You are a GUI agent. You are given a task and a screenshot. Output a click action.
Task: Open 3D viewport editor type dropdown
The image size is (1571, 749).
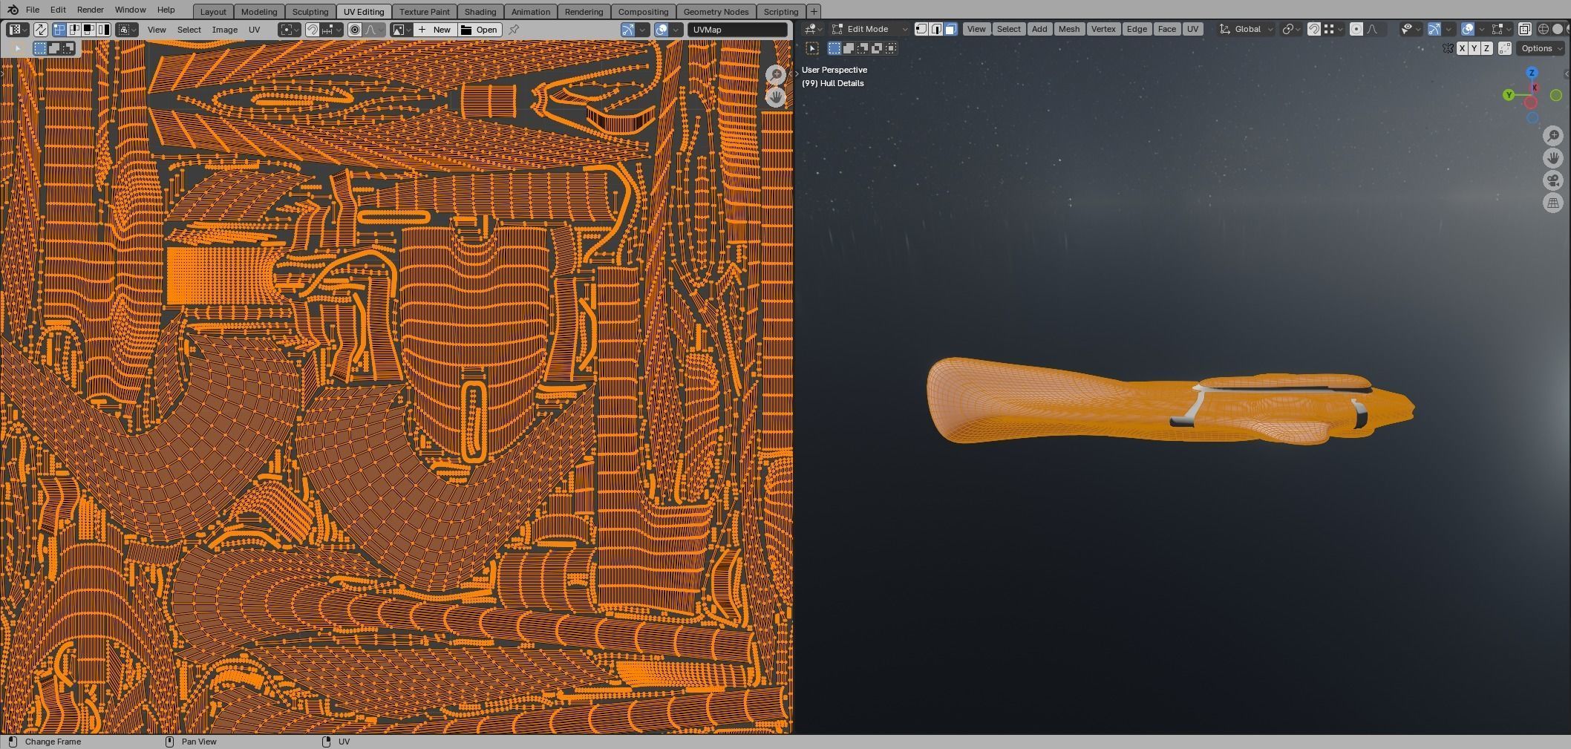[x=814, y=29]
